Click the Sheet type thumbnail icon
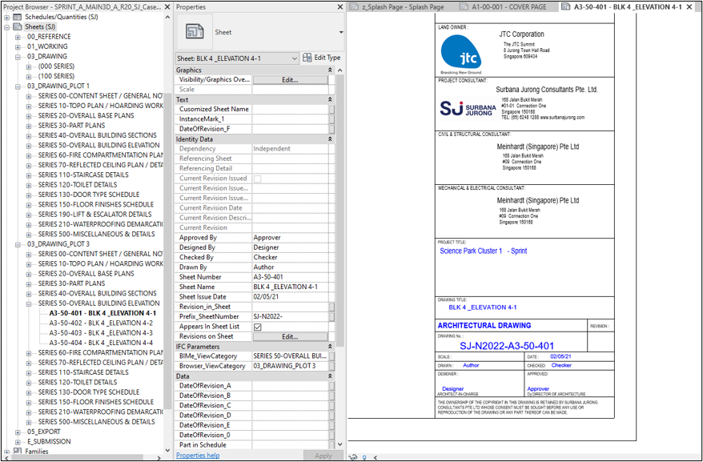 point(195,31)
